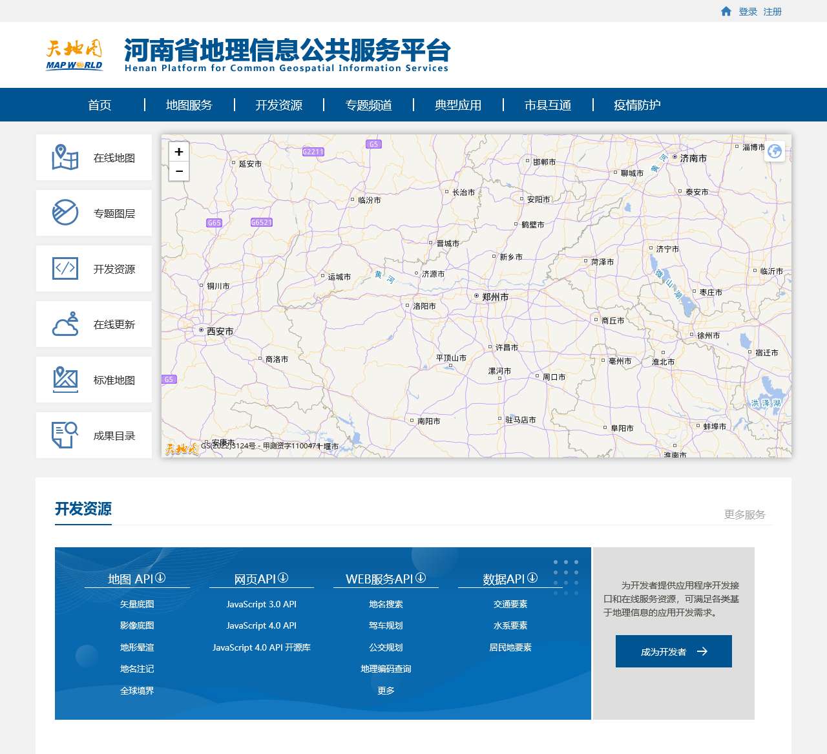
Task: Open 水系要素 link
Action: pos(510,625)
